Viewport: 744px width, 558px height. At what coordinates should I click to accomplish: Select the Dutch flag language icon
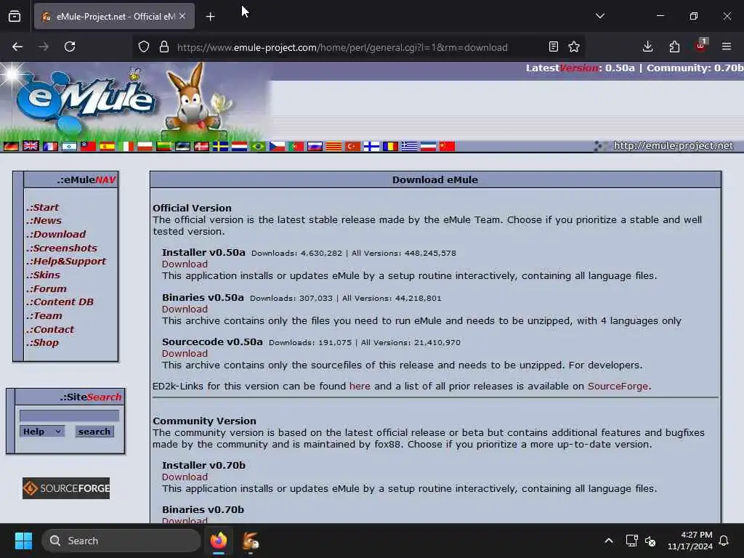pyautogui.click(x=239, y=146)
